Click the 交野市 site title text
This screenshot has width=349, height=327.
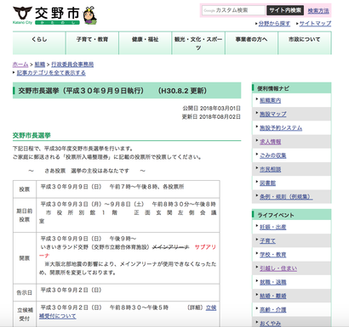pyautogui.click(x=57, y=13)
